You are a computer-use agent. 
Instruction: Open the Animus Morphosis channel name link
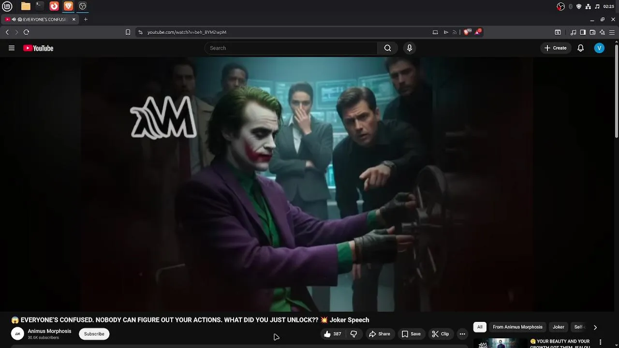49,331
